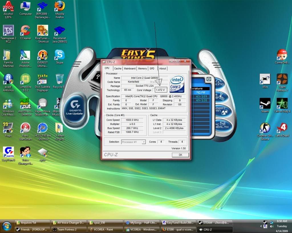Open the Left 4 Dead desktop icon

[x=282, y=130]
